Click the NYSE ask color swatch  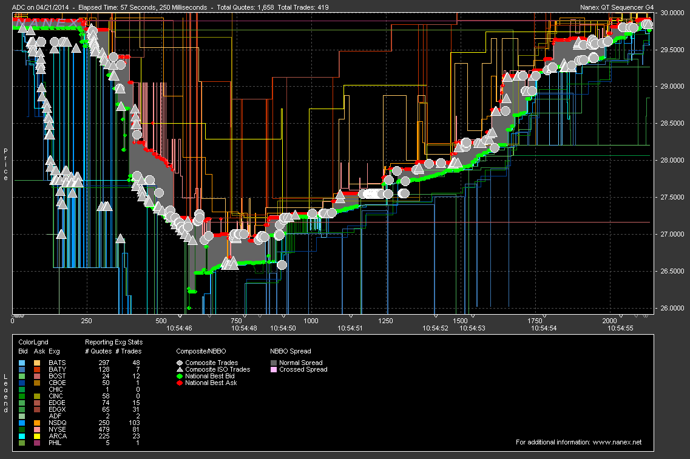tap(37, 429)
